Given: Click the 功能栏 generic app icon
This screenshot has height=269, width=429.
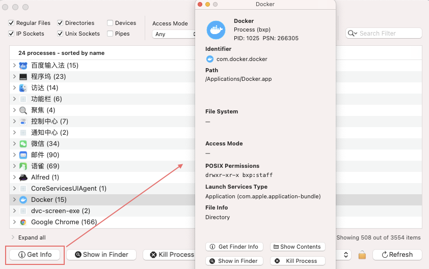Looking at the screenshot, I should [23, 99].
